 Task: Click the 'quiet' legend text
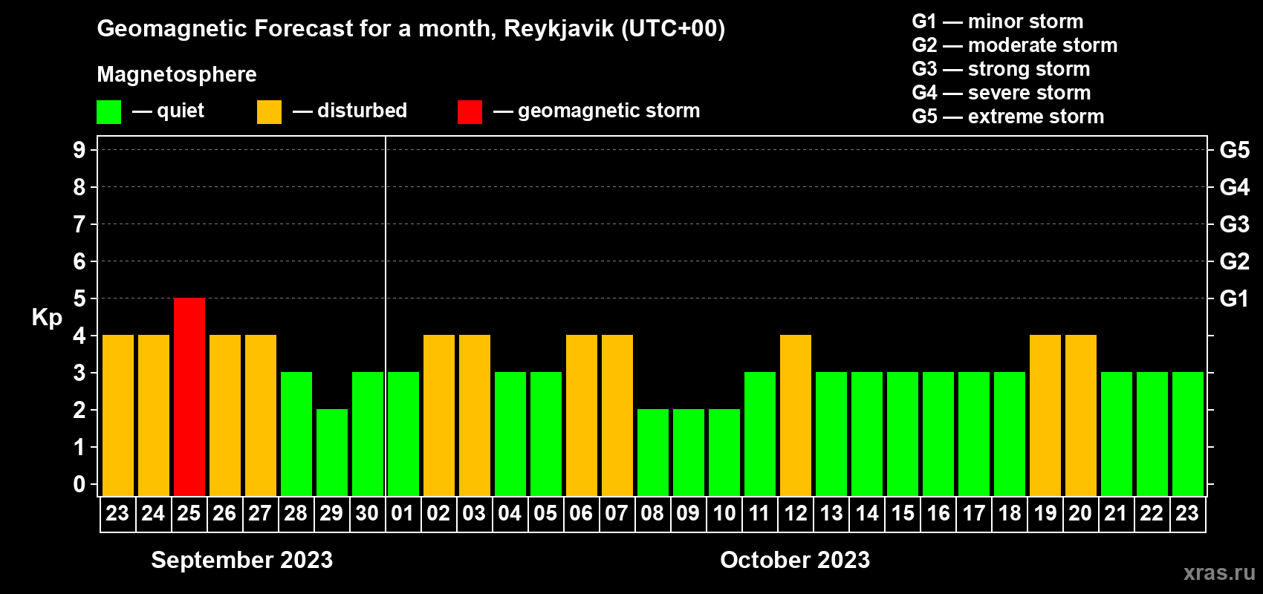coord(181,111)
